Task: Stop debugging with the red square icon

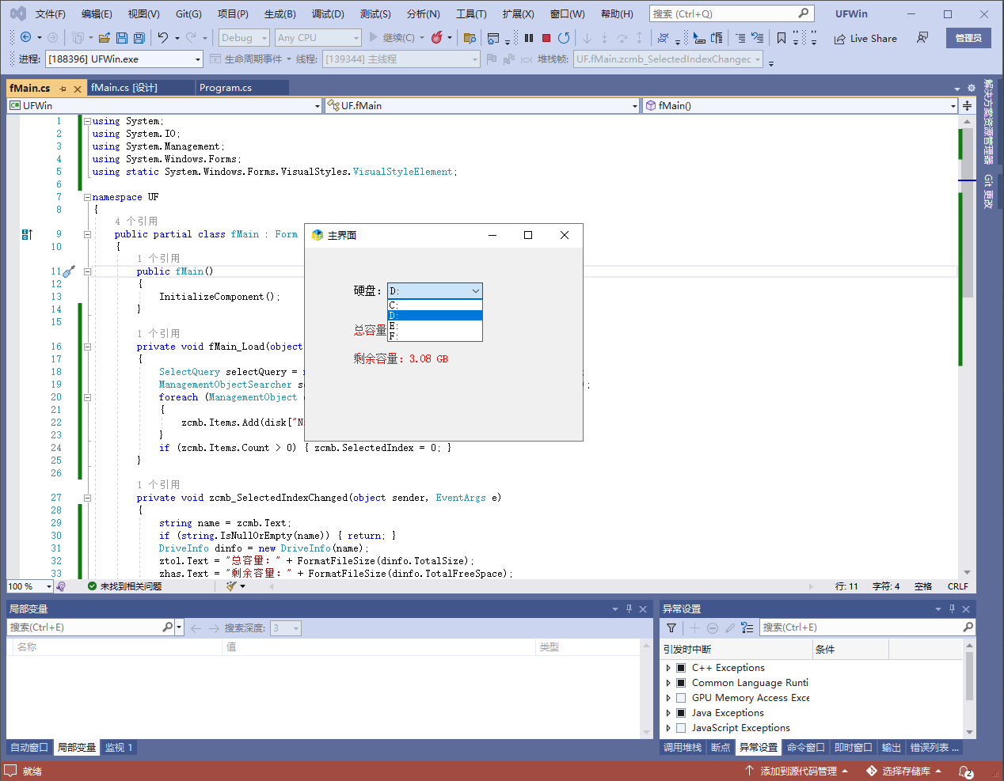Action: pos(546,37)
